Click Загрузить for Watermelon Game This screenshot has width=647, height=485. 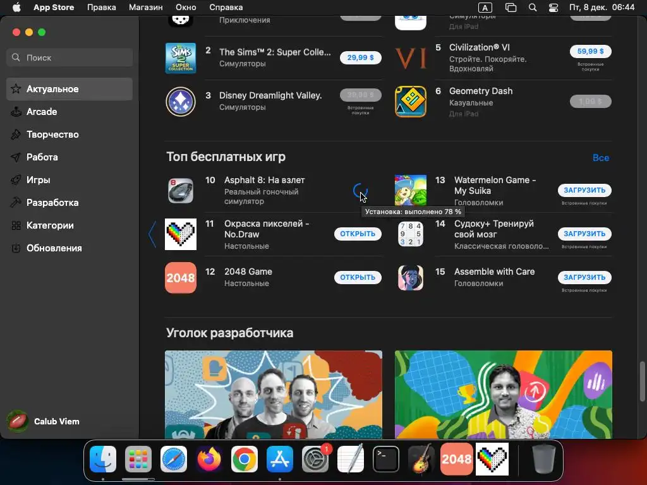[584, 190]
